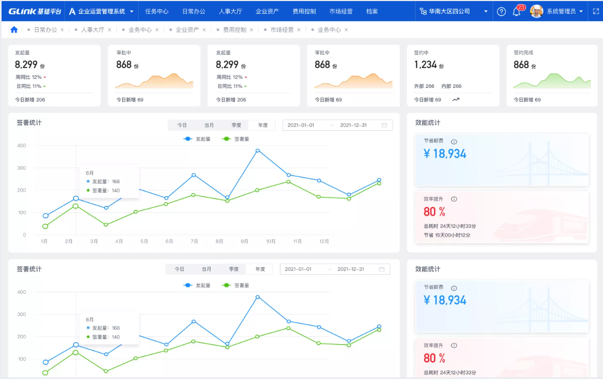Image resolution: width=603 pixels, height=379 pixels.
Task: Toggle 签署量 legend in lower 签署统计 chart
Action: click(236, 285)
